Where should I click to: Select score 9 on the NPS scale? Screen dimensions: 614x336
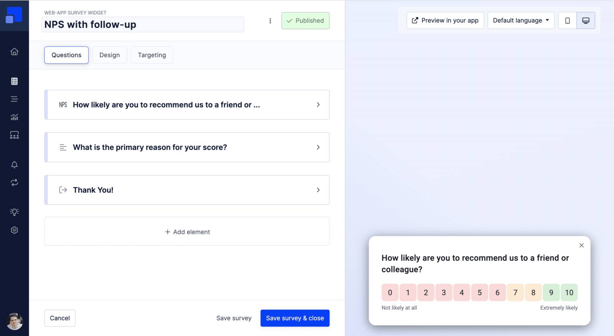(x=551, y=292)
